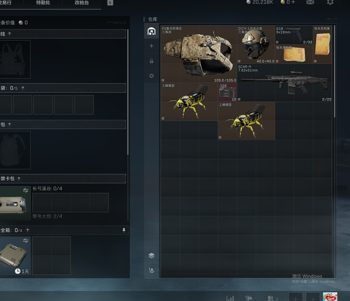The height and width of the screenshot is (301, 350).
Task: Swap the safe box with arrows icon
Action: [x=26, y=240]
